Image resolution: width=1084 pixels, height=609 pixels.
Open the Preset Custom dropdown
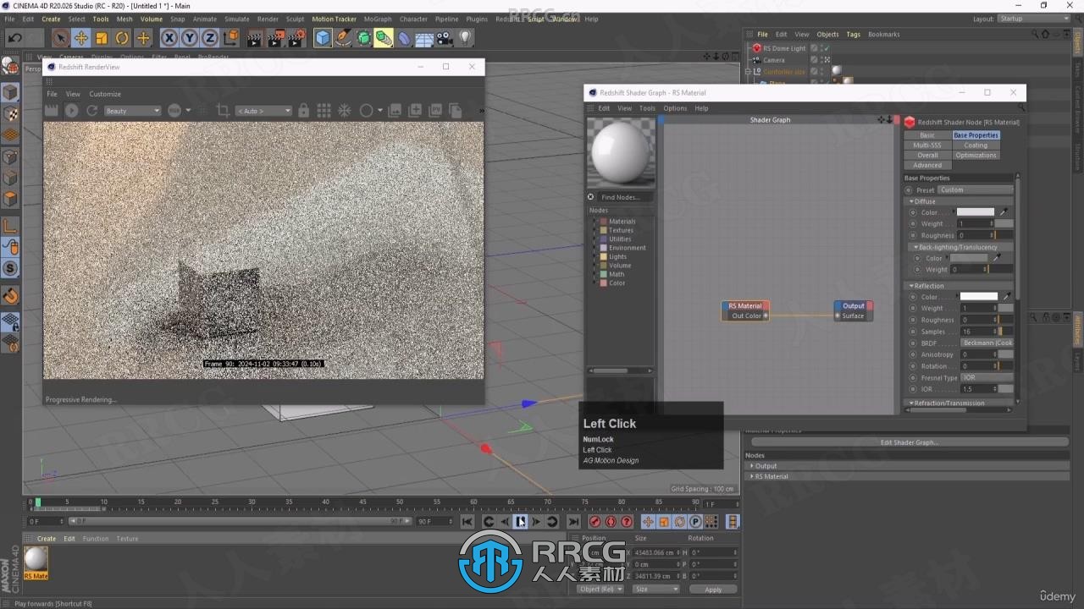point(975,190)
